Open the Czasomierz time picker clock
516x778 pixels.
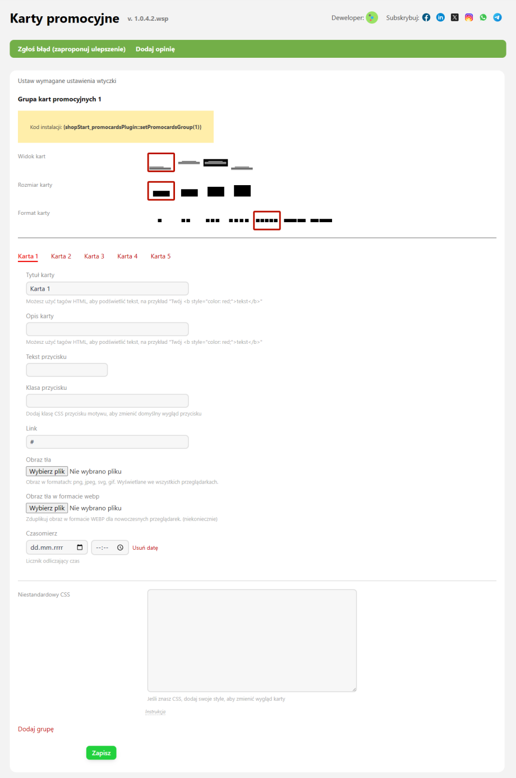[x=120, y=547]
